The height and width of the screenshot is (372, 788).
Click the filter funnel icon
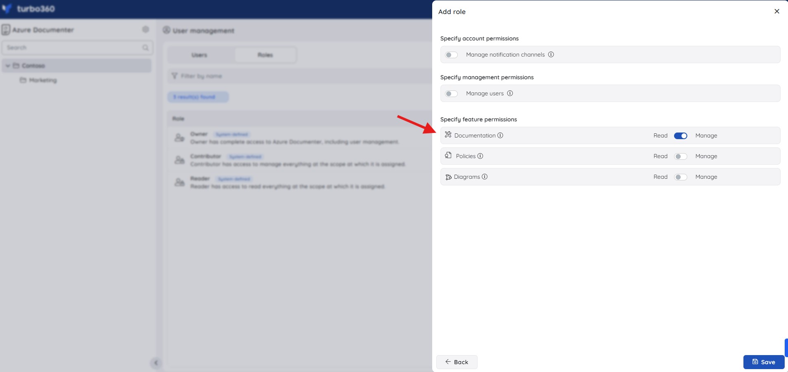point(175,76)
